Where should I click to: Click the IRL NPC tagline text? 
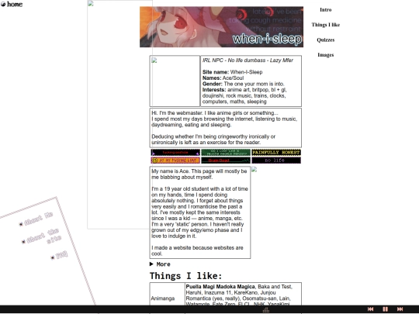coord(248,60)
